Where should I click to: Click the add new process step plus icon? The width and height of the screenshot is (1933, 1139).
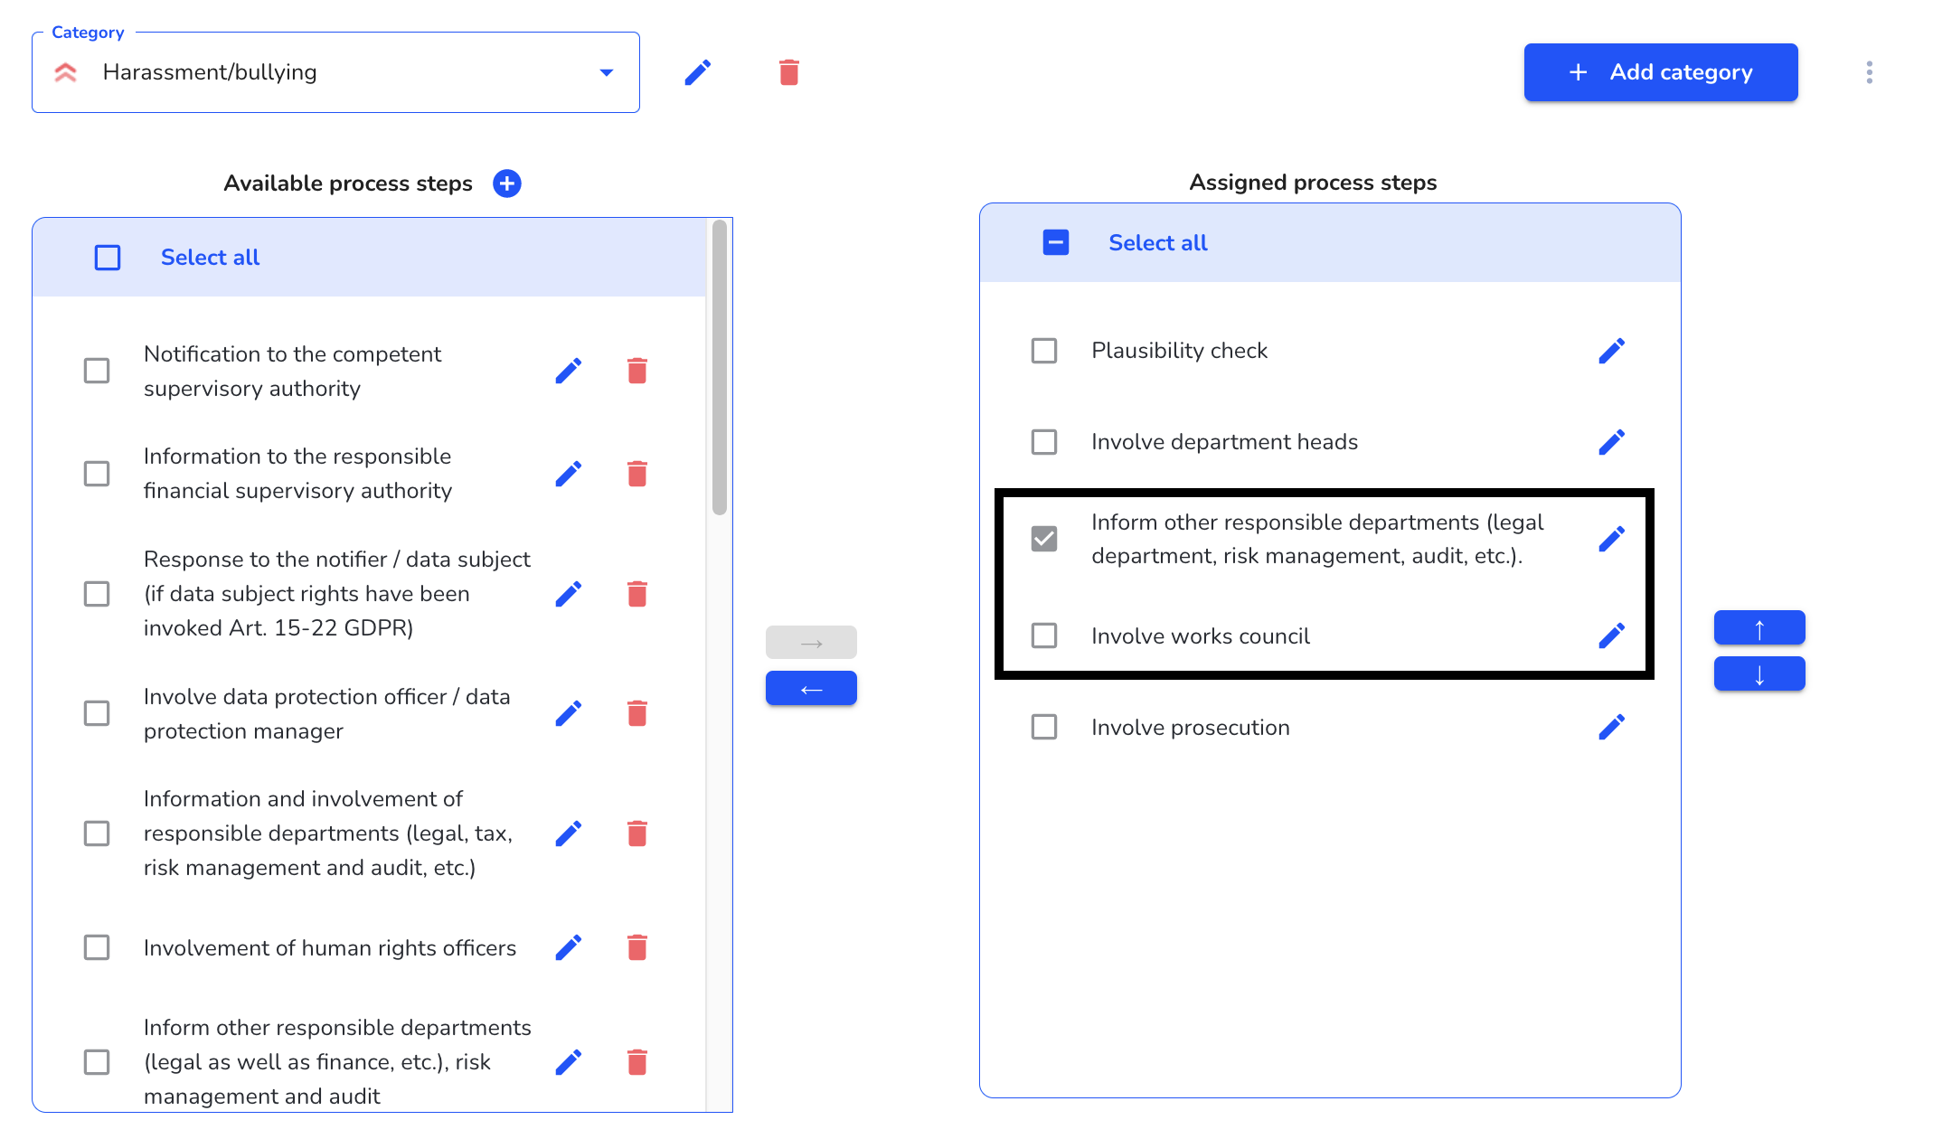pos(507,183)
